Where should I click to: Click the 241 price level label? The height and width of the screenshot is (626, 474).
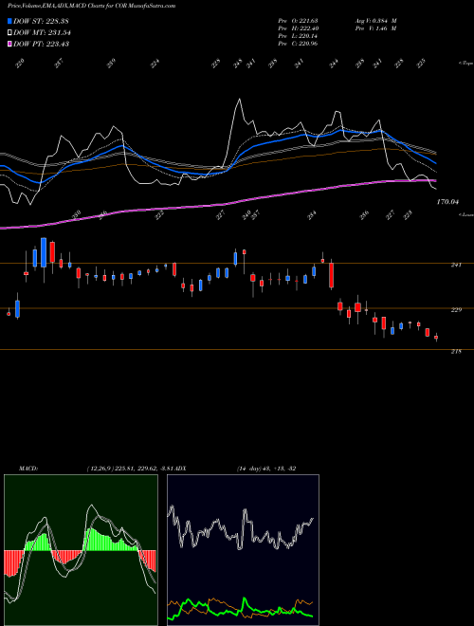pos(456,265)
